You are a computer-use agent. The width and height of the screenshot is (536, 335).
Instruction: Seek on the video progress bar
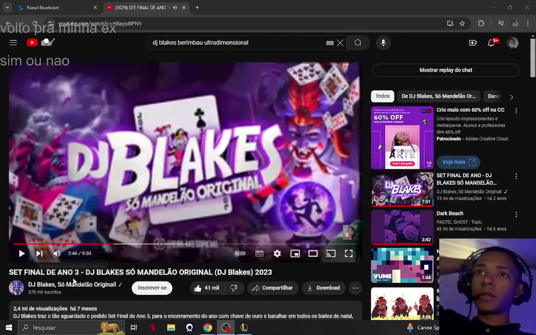pos(185,244)
